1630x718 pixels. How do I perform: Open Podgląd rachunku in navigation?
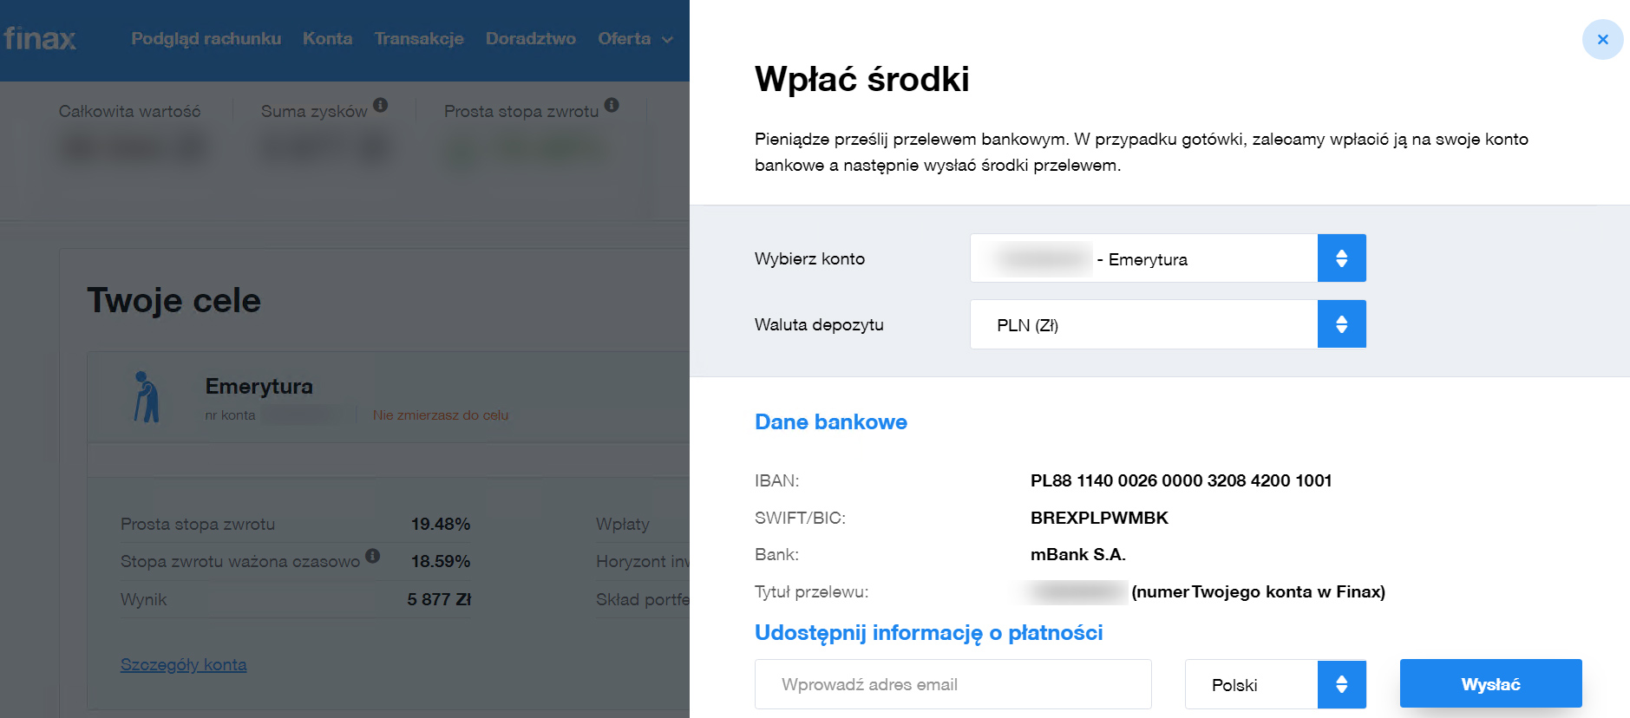click(x=206, y=39)
